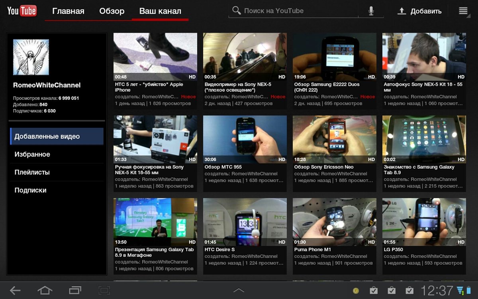Click the "Подписчиков: 6 030" stat
This screenshot has width=478, height=299.
pyautogui.click(x=34, y=111)
